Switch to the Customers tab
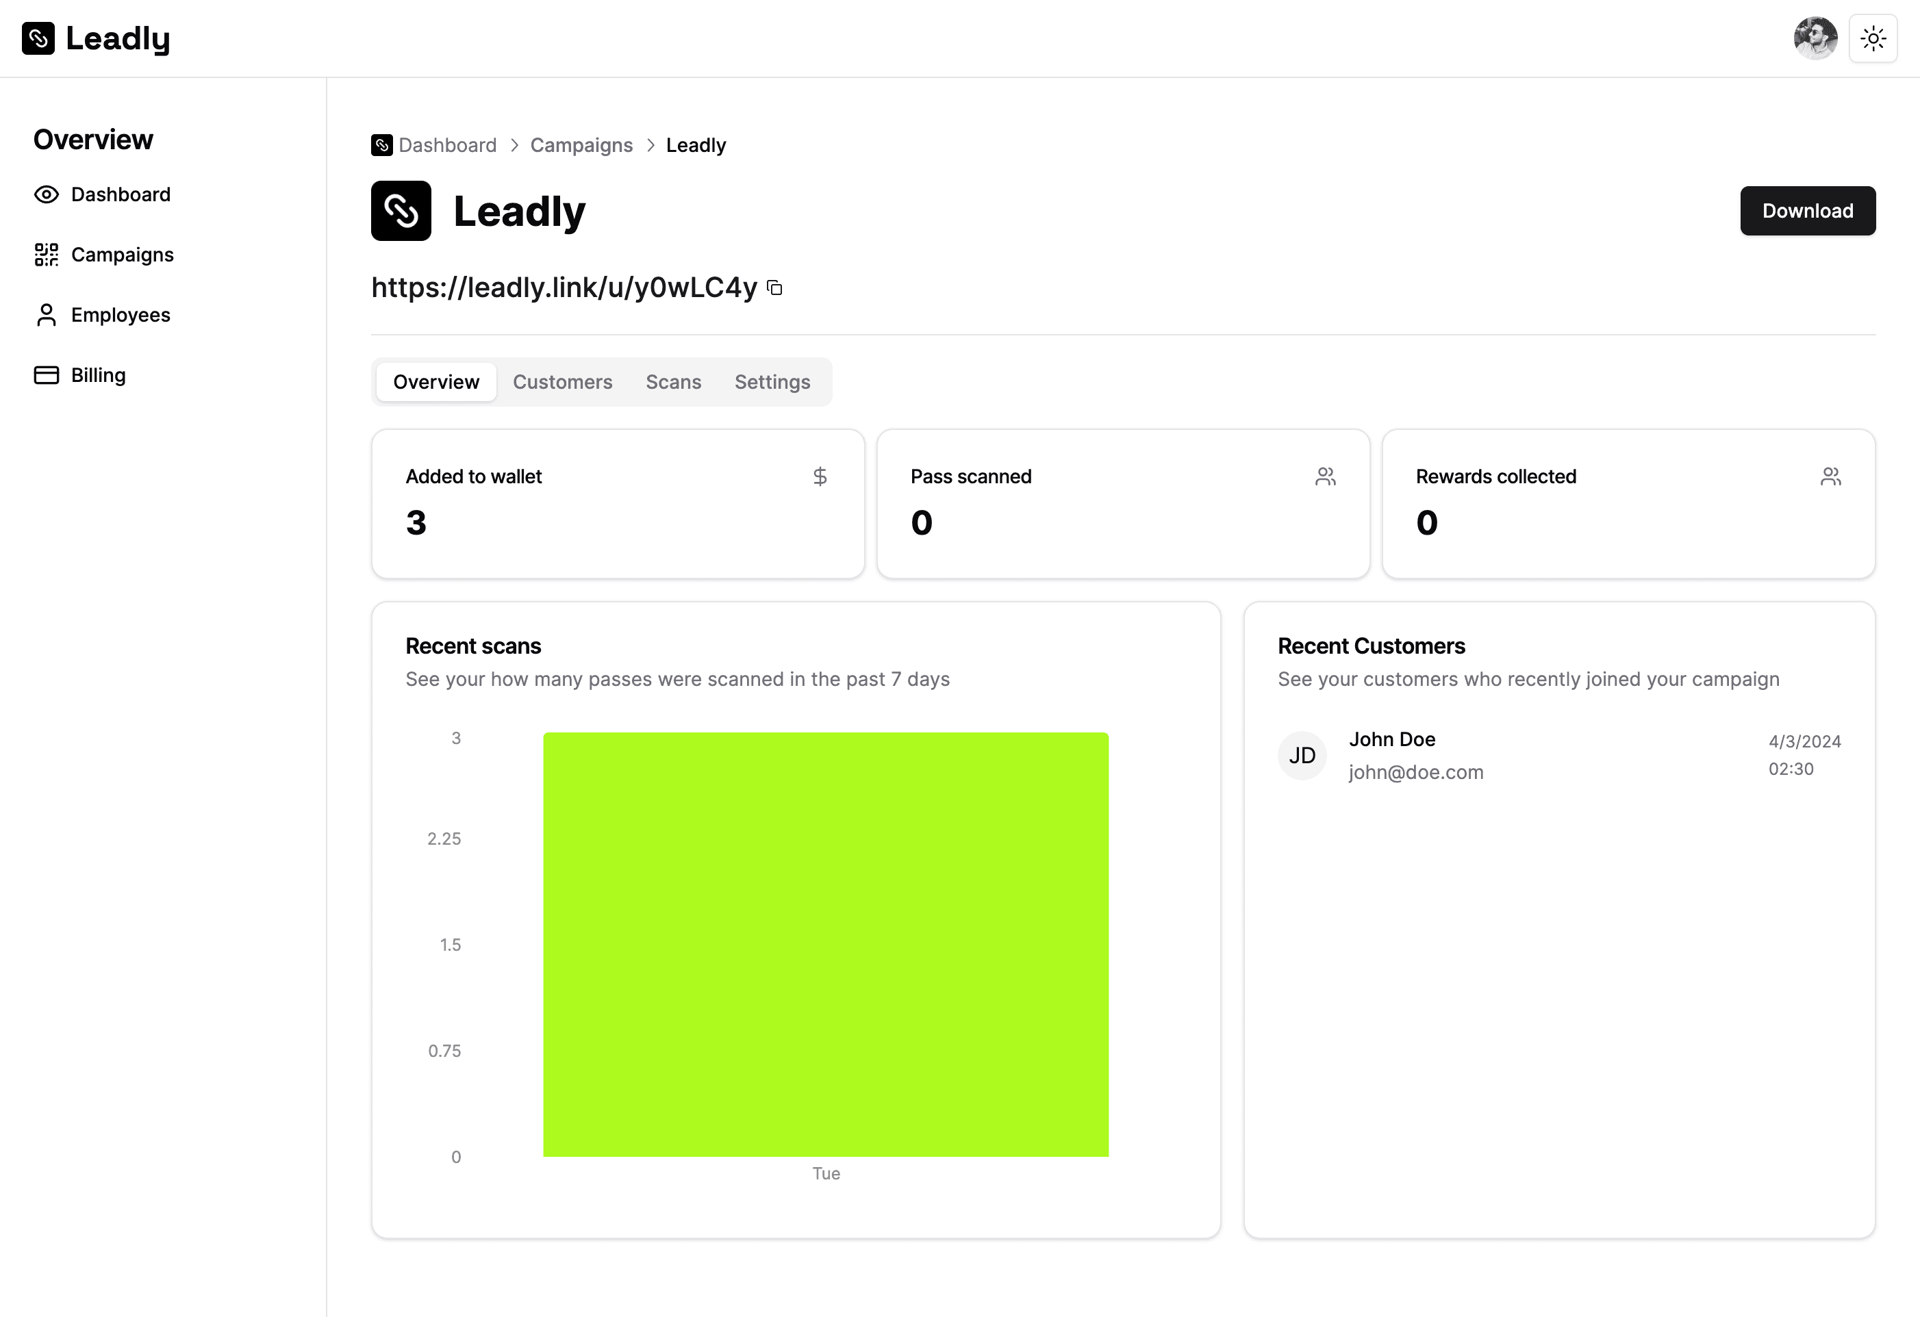 tap(561, 382)
